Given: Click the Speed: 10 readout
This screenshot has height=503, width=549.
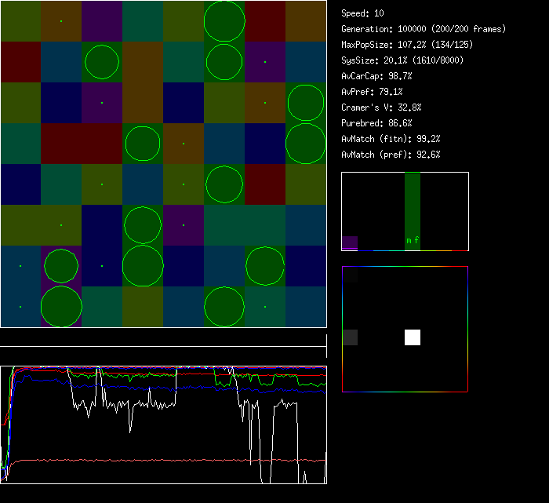Looking at the screenshot, I should click(x=363, y=13).
